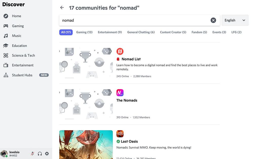The width and height of the screenshot is (253, 159).
Task: Clear the nomad search query
Action: tap(213, 20)
